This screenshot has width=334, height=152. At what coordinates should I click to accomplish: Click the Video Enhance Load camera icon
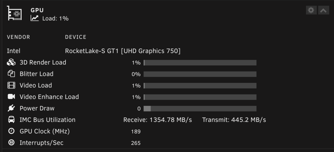[x=11, y=97]
